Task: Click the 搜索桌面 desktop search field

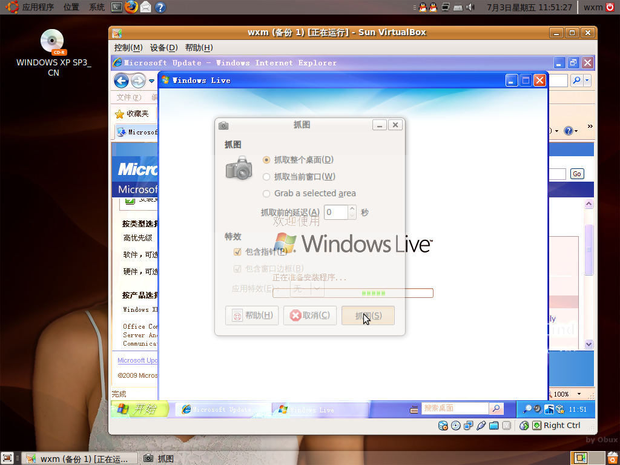Action: (455, 408)
